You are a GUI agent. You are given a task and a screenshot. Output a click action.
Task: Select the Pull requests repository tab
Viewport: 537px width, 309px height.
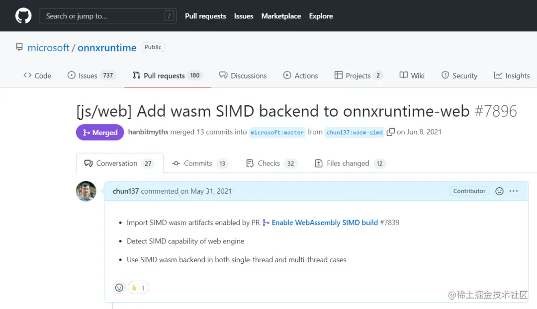168,76
